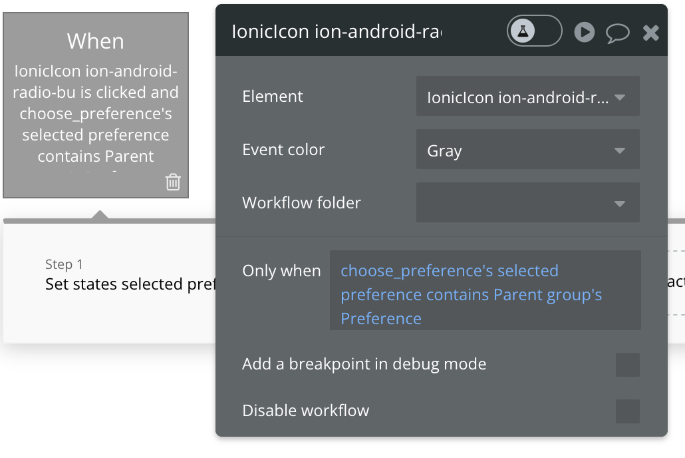This screenshot has width=685, height=458.
Task: Close the event properties panel
Action: (650, 32)
